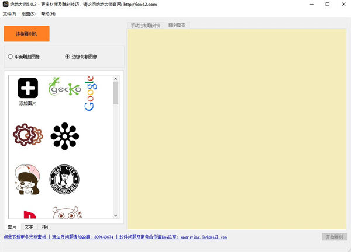Click the app icon in title bar
Viewport: 351px width, 252px height.
[x=6, y=4]
